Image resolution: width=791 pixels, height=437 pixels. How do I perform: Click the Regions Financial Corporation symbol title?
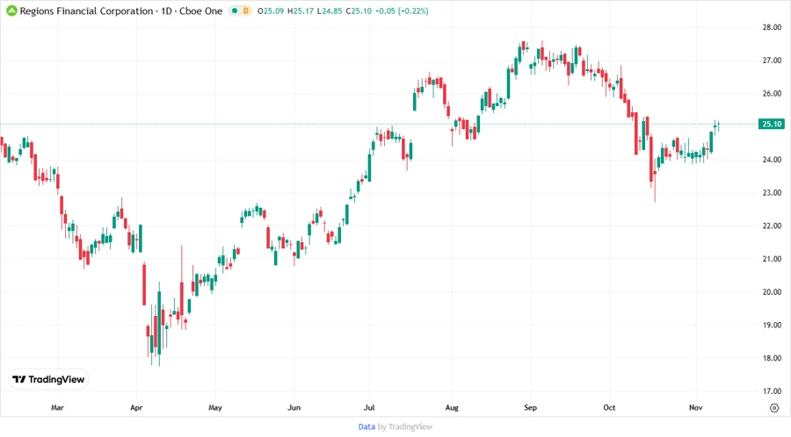click(x=86, y=11)
